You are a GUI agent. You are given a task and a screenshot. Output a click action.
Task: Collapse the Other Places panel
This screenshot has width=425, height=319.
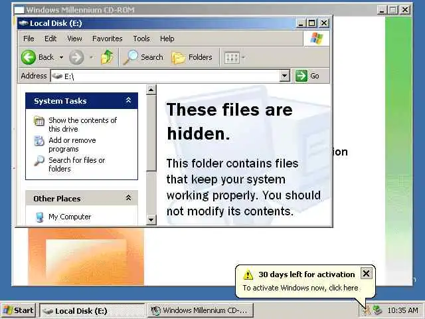point(128,198)
